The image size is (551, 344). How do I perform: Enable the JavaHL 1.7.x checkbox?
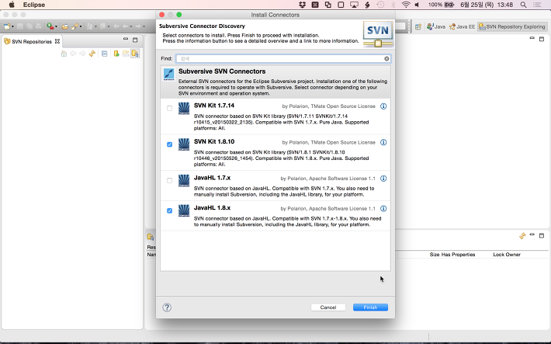pos(169,180)
